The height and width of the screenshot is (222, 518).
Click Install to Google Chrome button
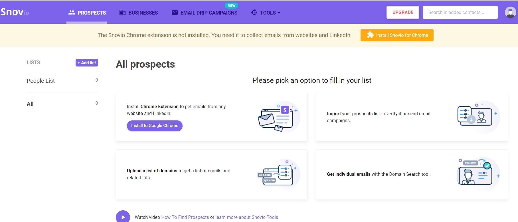coord(155,126)
